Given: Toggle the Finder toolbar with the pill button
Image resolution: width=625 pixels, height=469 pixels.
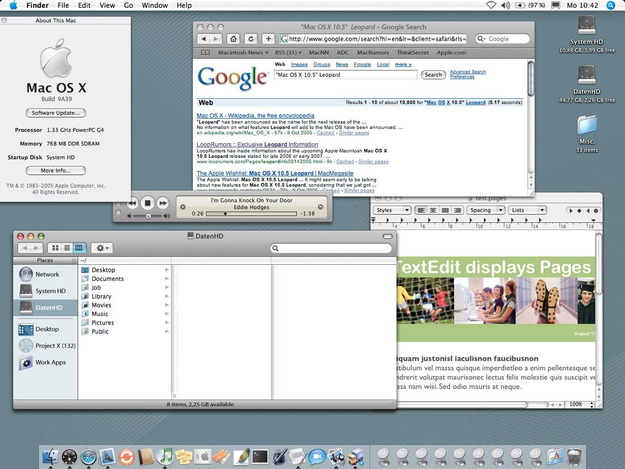Looking at the screenshot, I should (388, 236).
